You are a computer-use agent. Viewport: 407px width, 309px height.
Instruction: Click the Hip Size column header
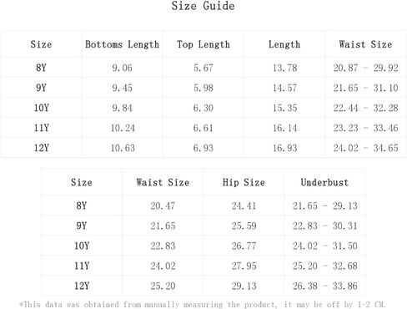click(244, 182)
